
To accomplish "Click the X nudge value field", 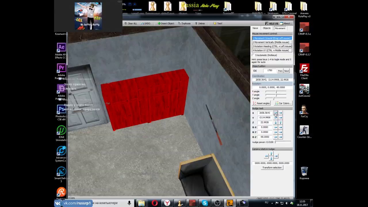I will [264, 113].
